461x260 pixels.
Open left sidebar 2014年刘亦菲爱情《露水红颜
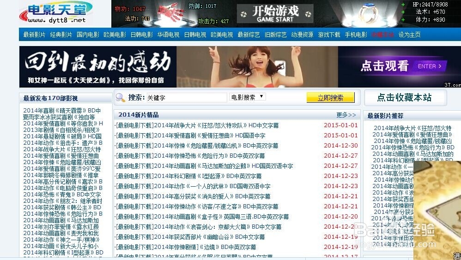pos(61,226)
